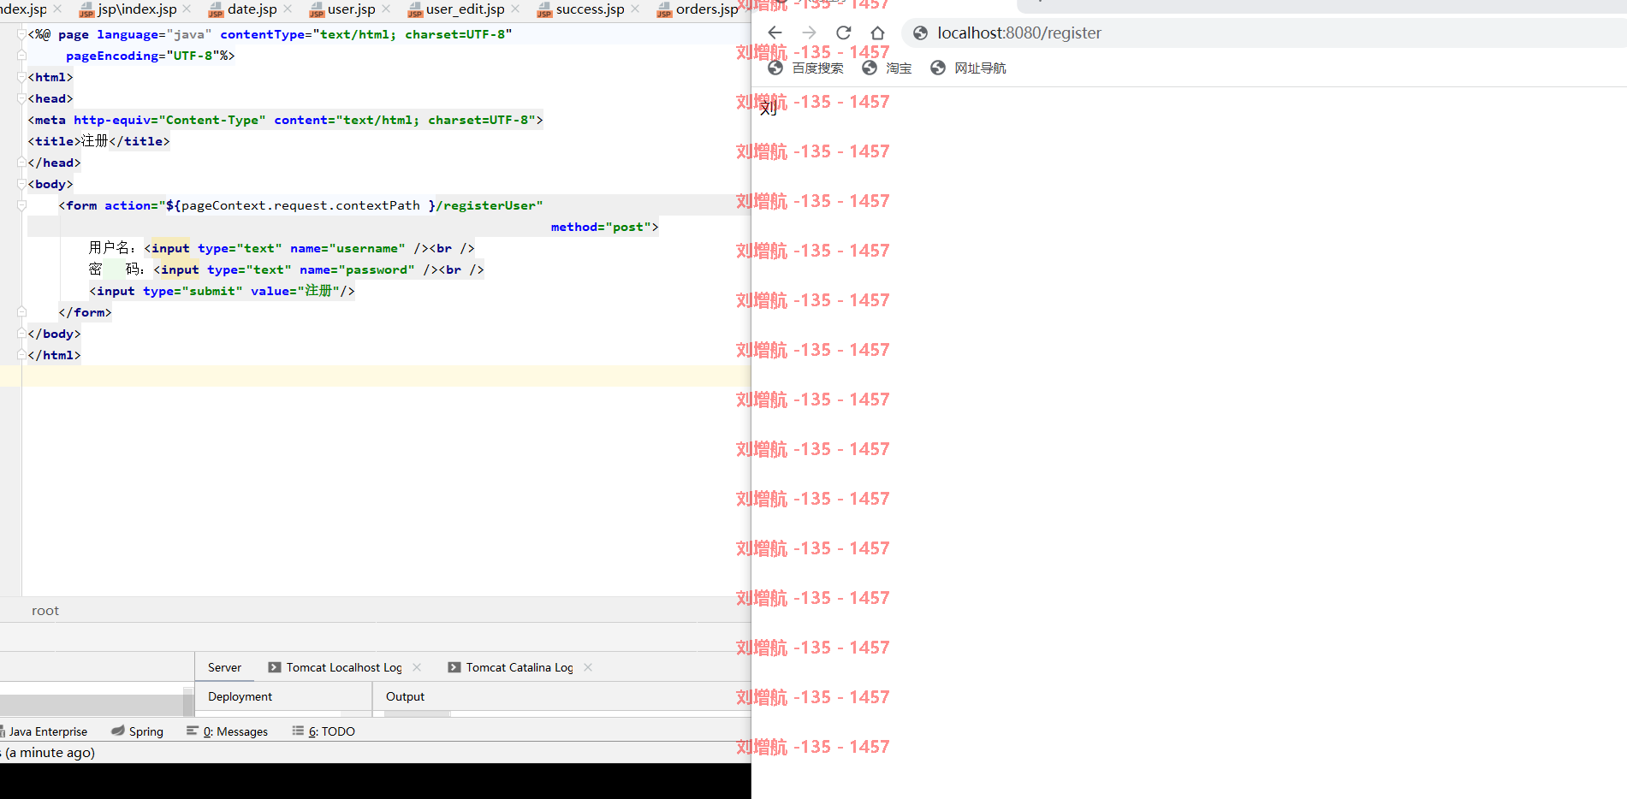Click the date.jsp file type icon

click(x=216, y=10)
